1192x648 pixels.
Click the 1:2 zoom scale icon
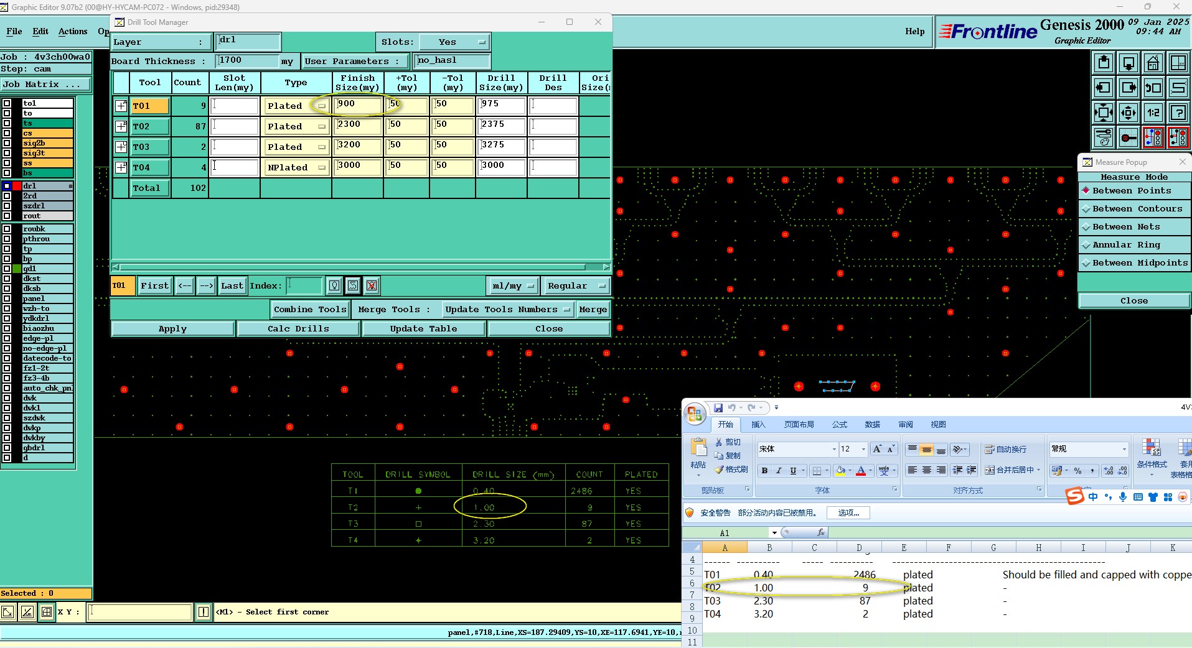point(1153,113)
